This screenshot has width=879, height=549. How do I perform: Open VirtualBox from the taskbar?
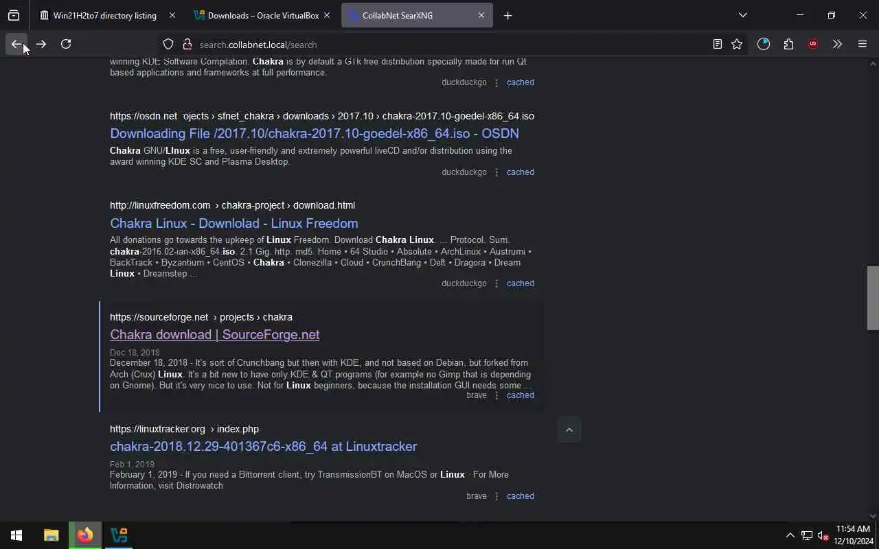click(119, 535)
